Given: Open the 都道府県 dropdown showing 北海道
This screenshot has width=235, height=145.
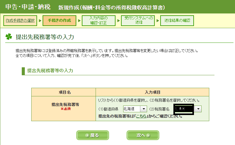Looking at the screenshot, I should [135, 109].
